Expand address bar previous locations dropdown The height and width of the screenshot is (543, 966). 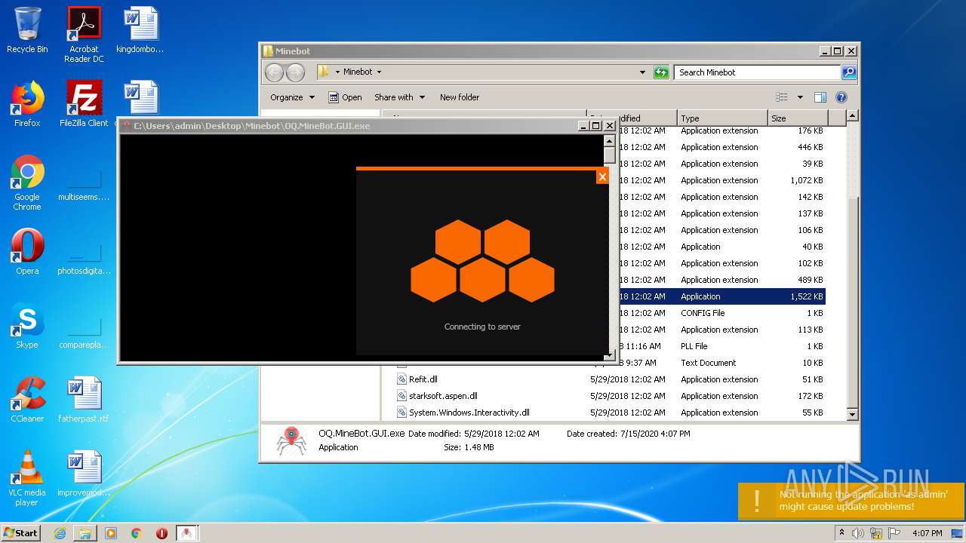tap(642, 72)
